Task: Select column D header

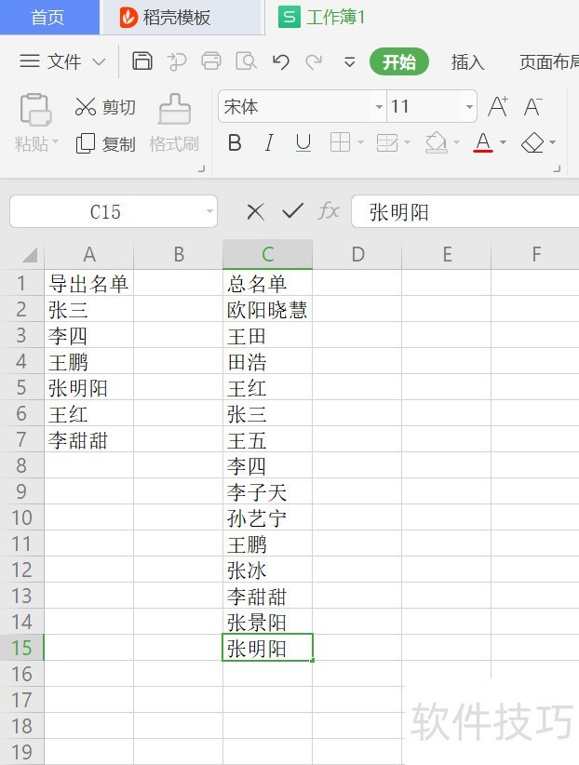Action: click(357, 254)
